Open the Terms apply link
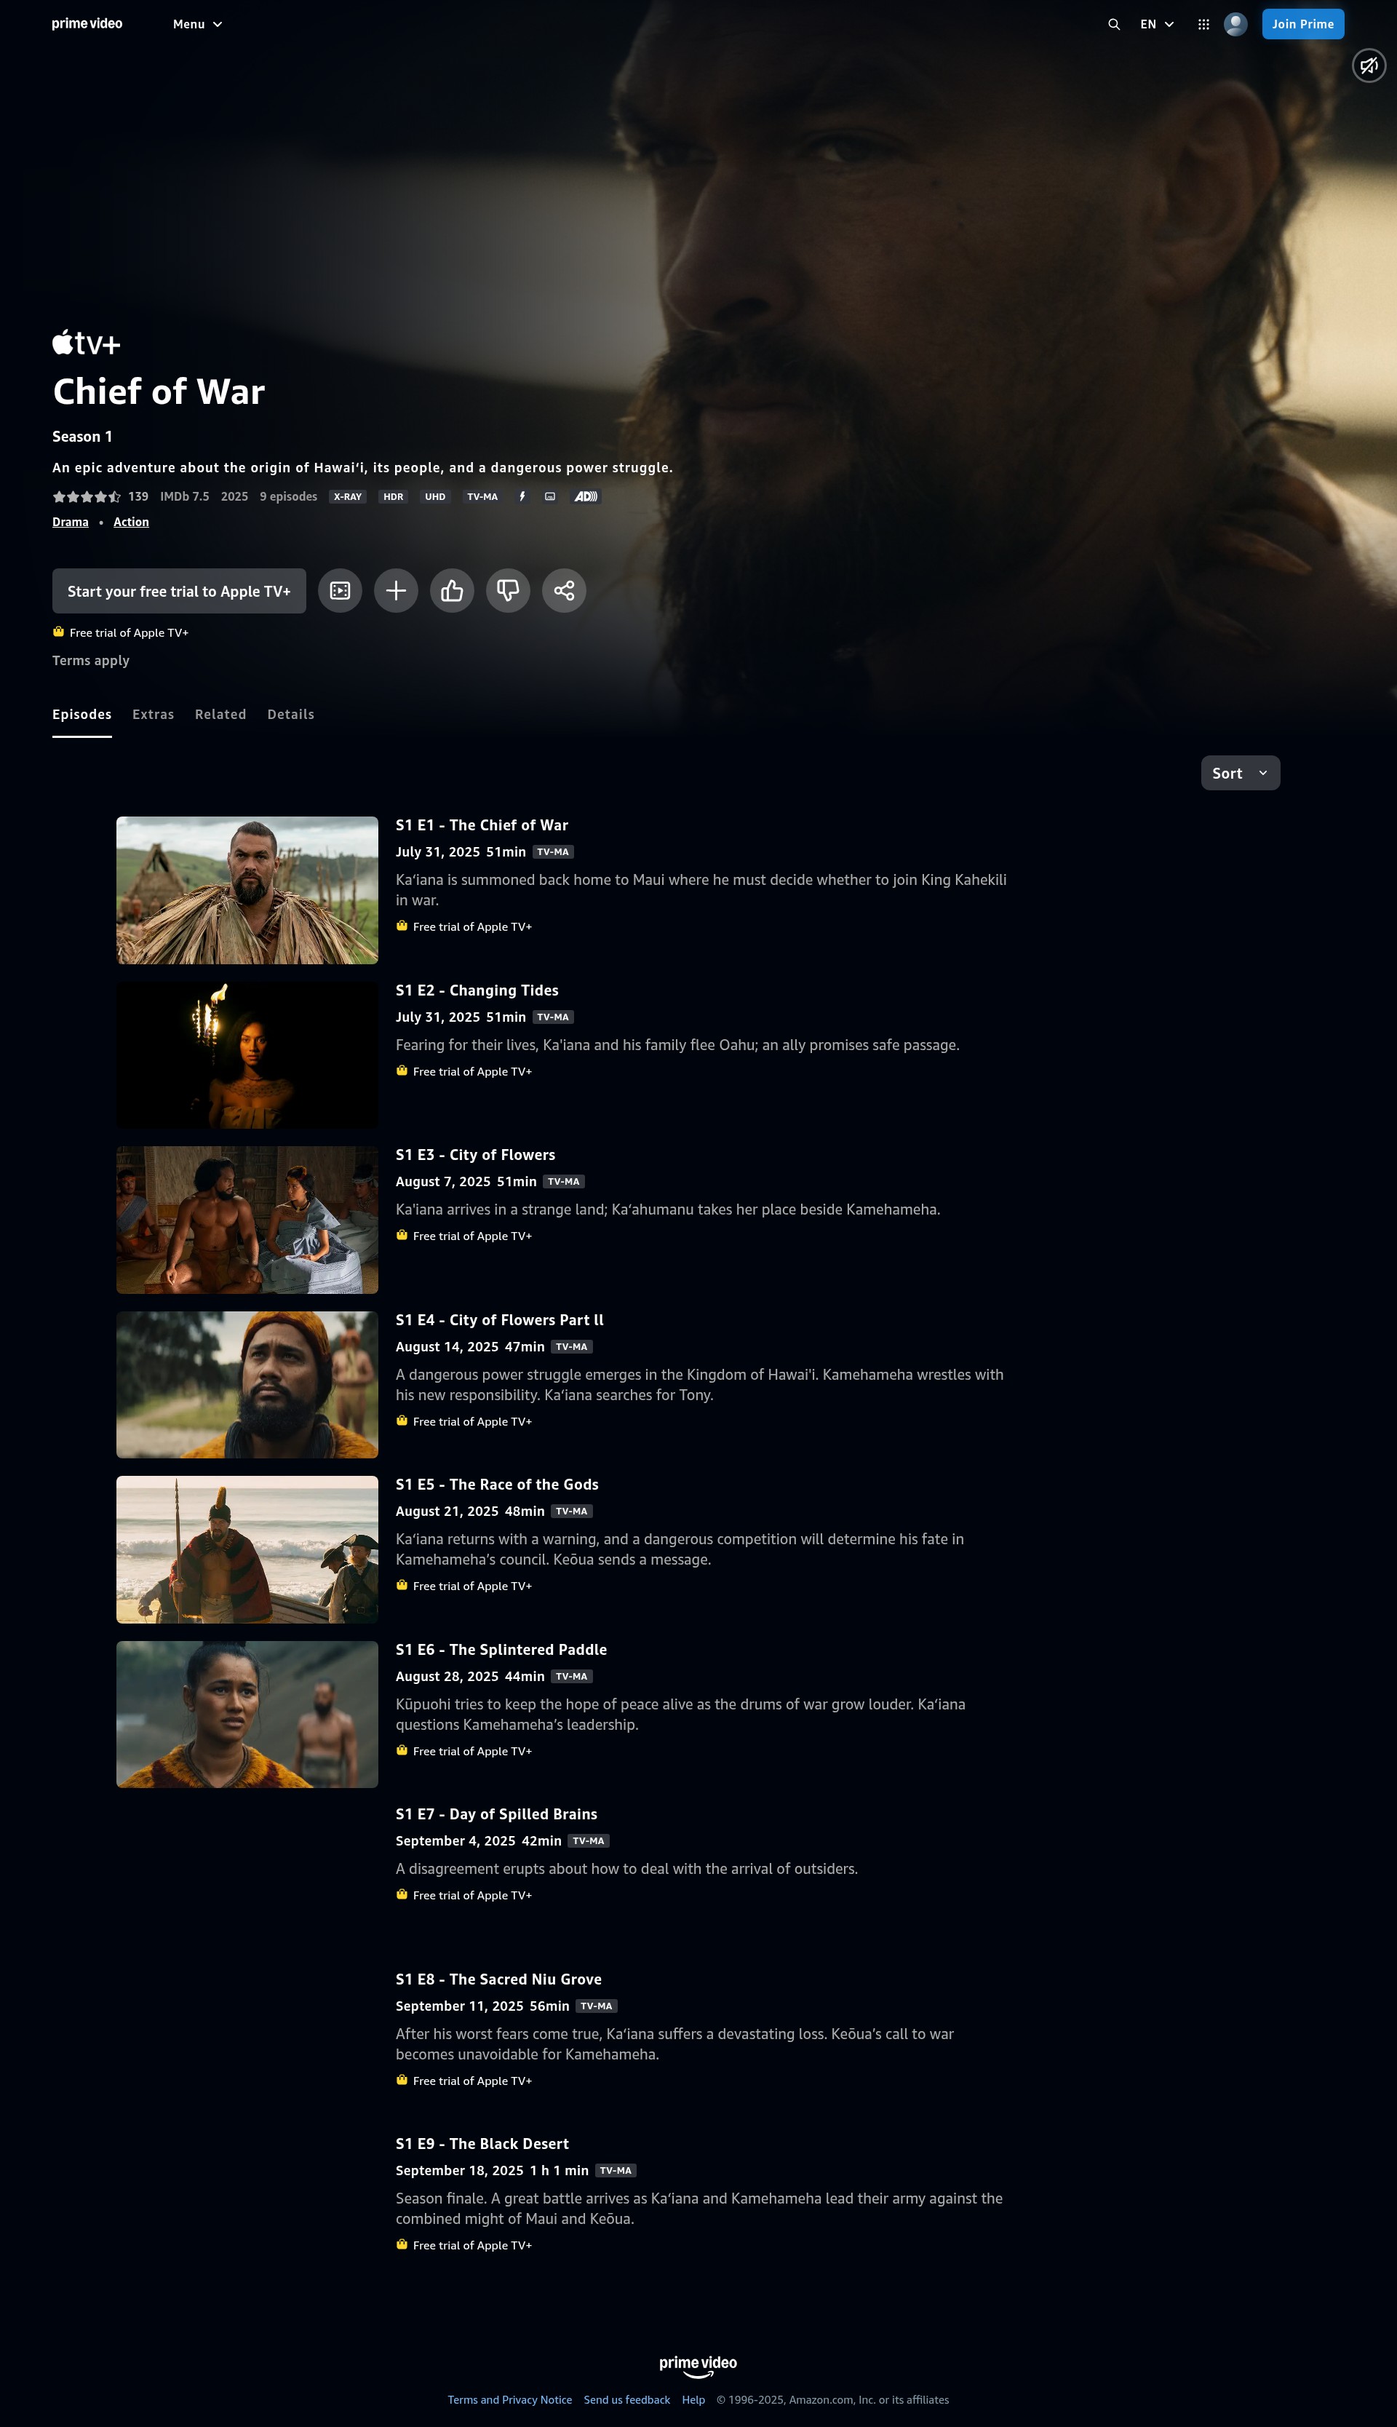 tap(91, 660)
